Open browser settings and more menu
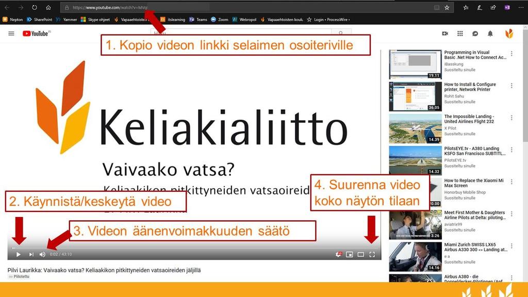The image size is (528, 297). coord(521,7)
